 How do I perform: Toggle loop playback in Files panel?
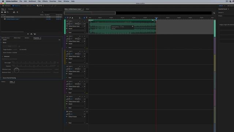pyautogui.click(x=31, y=34)
